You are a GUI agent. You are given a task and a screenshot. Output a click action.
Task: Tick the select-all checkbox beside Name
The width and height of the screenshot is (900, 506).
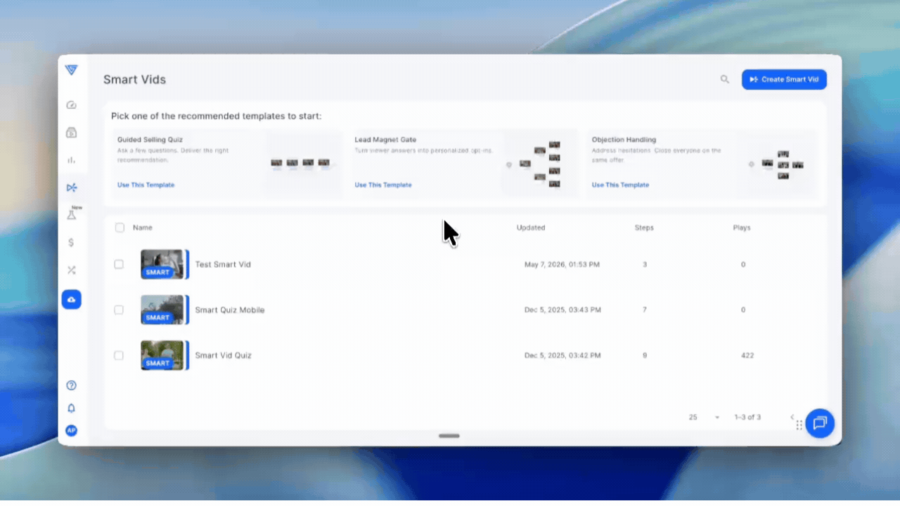pos(120,228)
